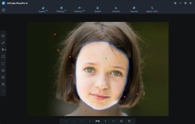Undo the last action
This screenshot has height=124, width=195.
point(74,121)
